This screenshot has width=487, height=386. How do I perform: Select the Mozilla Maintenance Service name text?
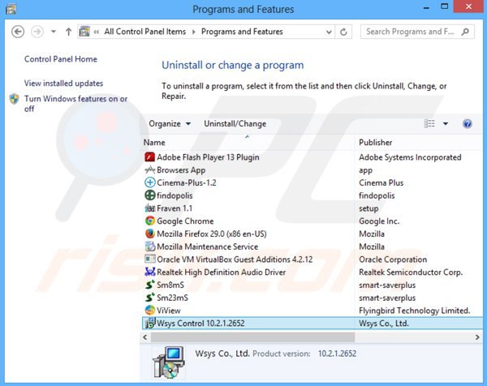pyautogui.click(x=208, y=247)
